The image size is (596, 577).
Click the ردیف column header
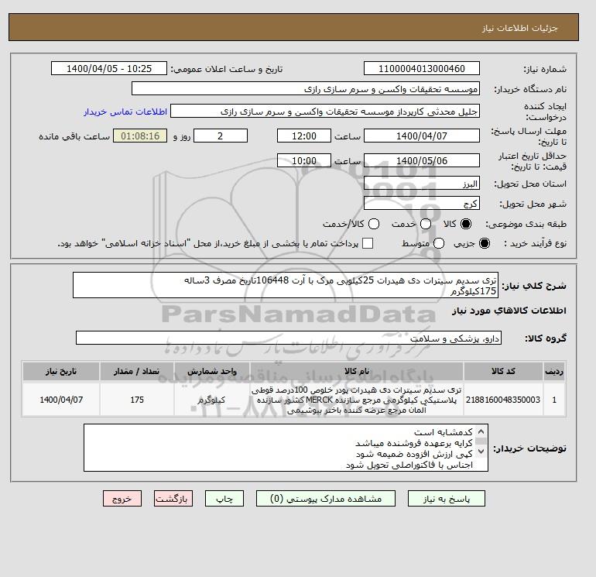coord(554,371)
